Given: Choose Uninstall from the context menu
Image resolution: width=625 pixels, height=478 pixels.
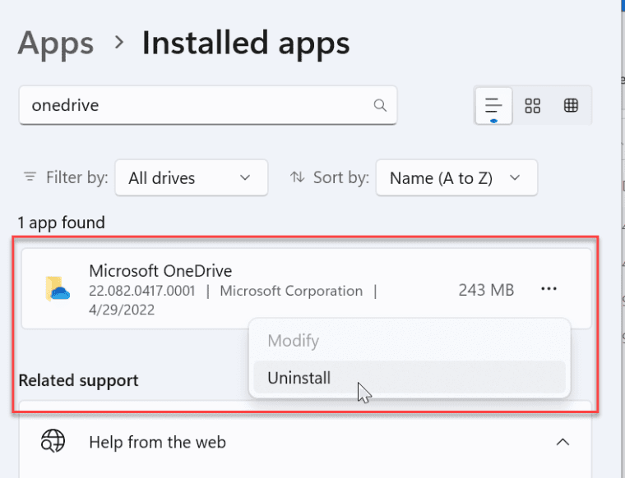Looking at the screenshot, I should tap(299, 378).
